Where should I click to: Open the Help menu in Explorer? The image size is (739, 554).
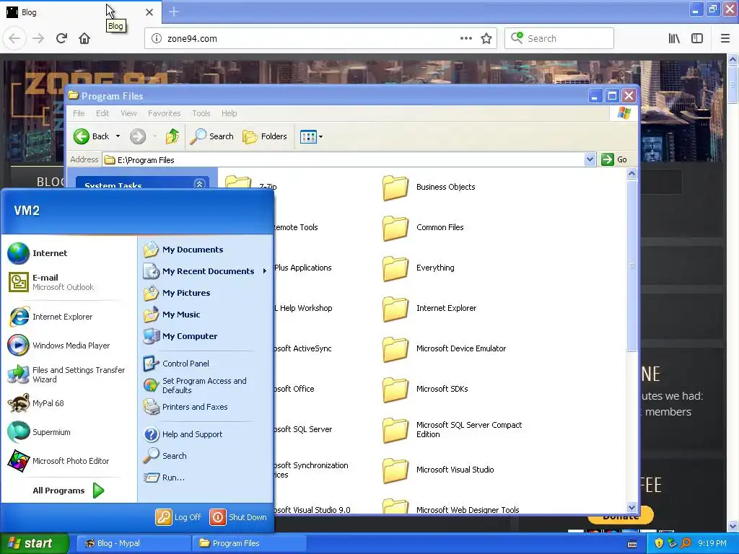click(229, 113)
